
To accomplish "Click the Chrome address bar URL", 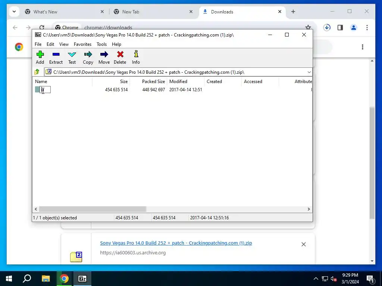I will tap(108, 28).
